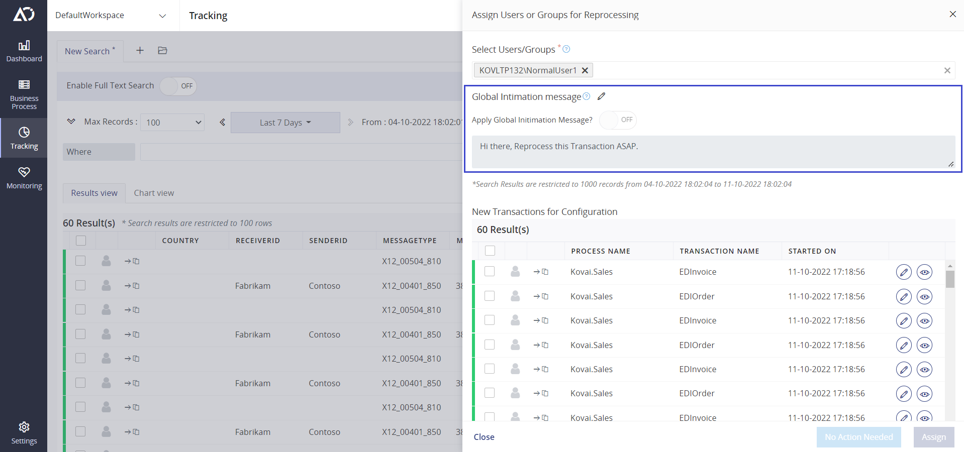964x452 pixels.
Task: Remove KOVLTP132\NormalUser1 tag
Action: tap(585, 70)
